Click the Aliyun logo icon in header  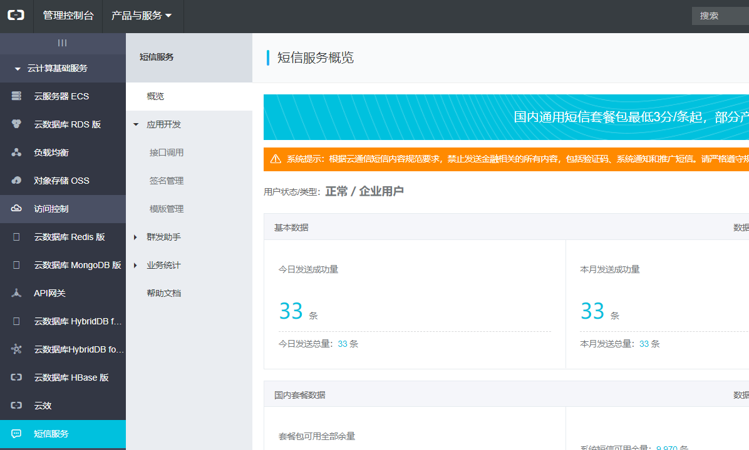point(16,15)
